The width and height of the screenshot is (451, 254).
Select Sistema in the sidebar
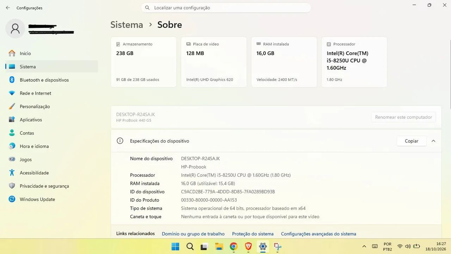coord(51,66)
